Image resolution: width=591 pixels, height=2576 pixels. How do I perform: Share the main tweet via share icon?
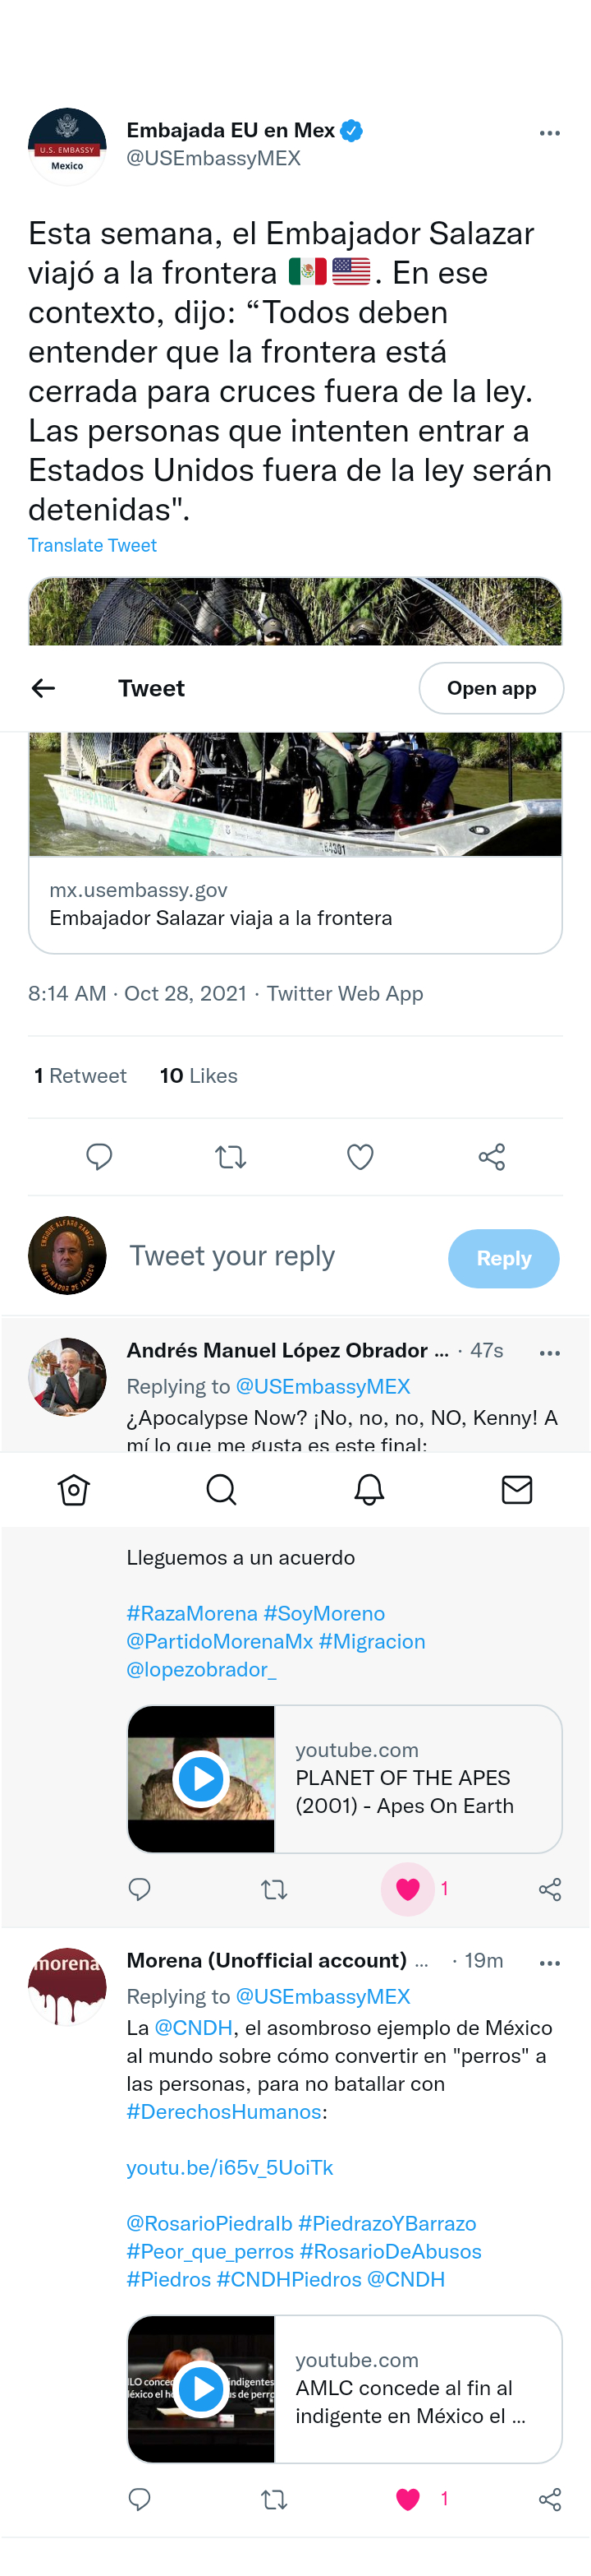(x=492, y=1157)
